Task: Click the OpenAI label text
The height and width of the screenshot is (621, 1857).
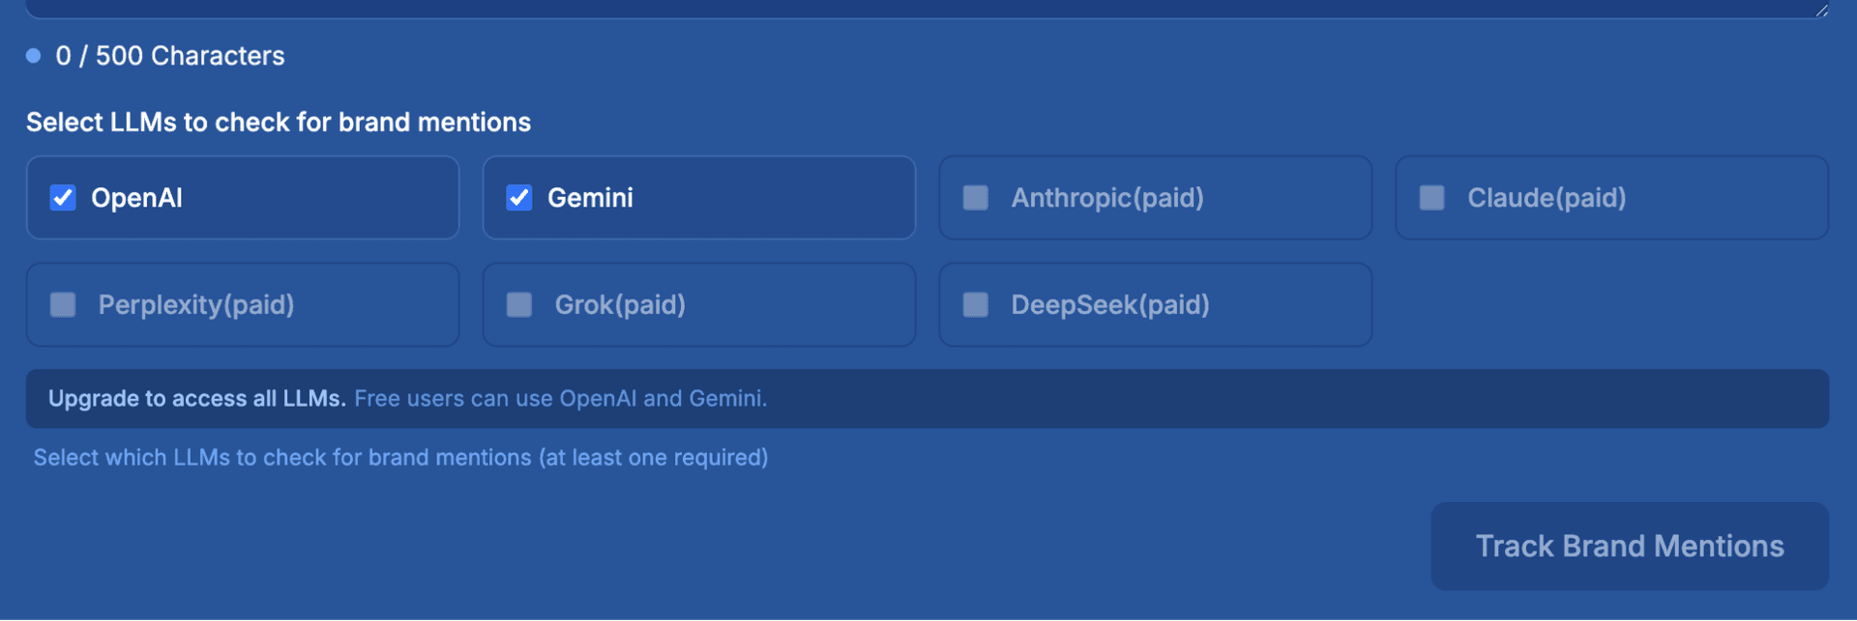Action: tap(136, 198)
